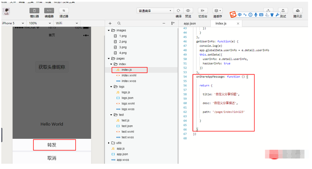Viewport: 312px width, 169px height.
Task: Click the upload icon in toolbar
Action: pos(268,11)
